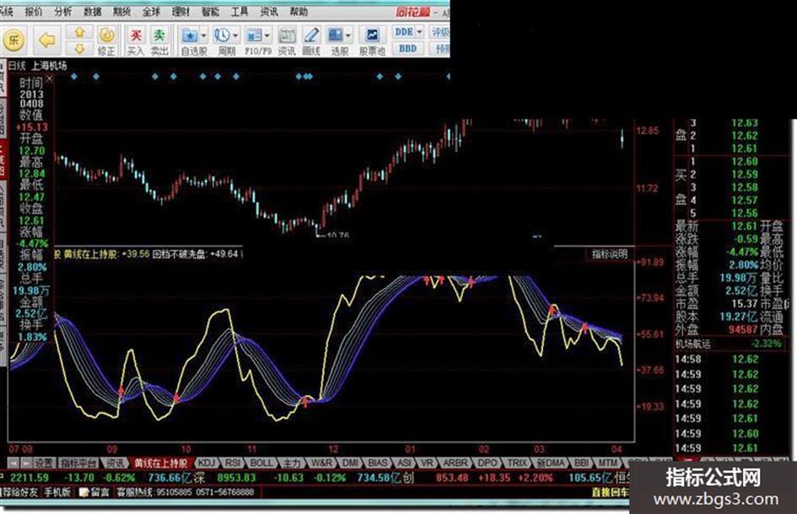Open the 智能 menu
The height and width of the screenshot is (514, 797).
tap(211, 12)
